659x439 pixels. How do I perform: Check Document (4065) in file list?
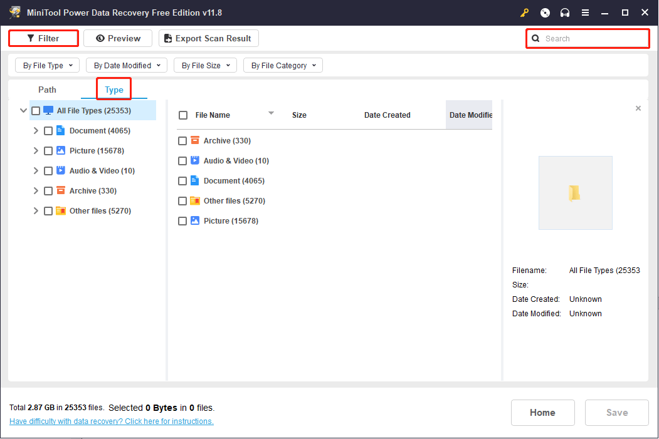coord(182,181)
